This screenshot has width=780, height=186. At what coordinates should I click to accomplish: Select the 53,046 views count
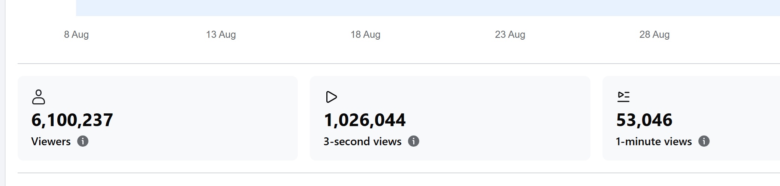click(644, 120)
